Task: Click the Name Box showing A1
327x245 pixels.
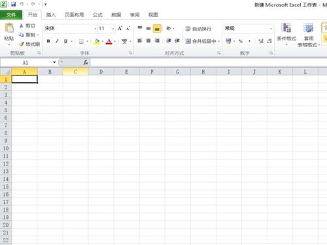Action: (x=26, y=63)
